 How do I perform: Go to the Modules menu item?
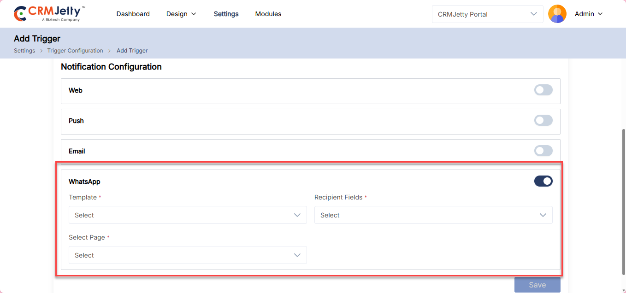[x=268, y=14]
